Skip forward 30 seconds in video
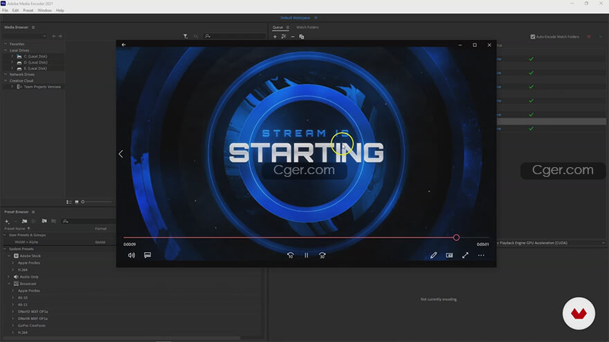609x342 pixels. [x=322, y=255]
